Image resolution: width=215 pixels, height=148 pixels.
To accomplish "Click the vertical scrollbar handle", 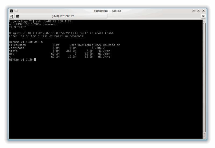I will coord(204,77).
